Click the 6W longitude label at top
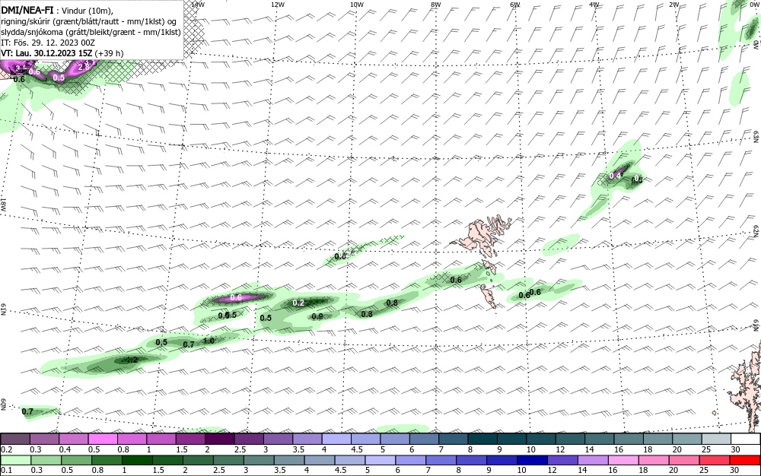 tap(515, 5)
